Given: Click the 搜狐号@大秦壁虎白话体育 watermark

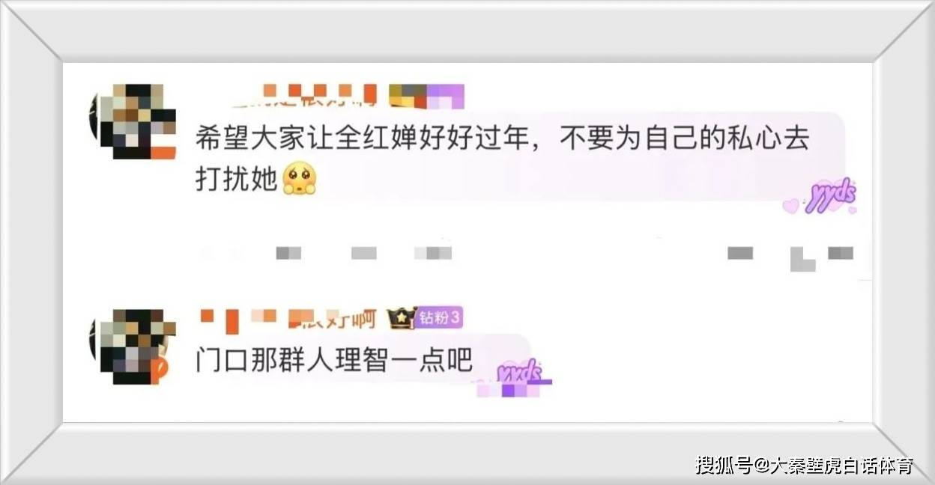Looking at the screenshot, I should click(804, 465).
